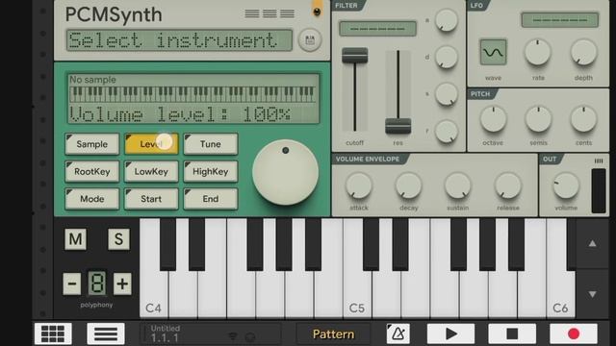Click the filter cutoff slider handle
Image resolution: width=616 pixels, height=346 pixels.
point(355,56)
